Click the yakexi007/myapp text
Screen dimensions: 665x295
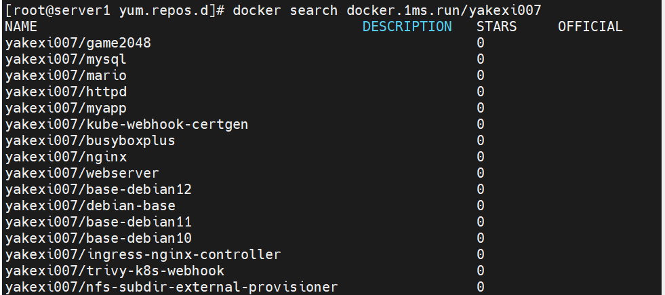pyautogui.click(x=66, y=109)
